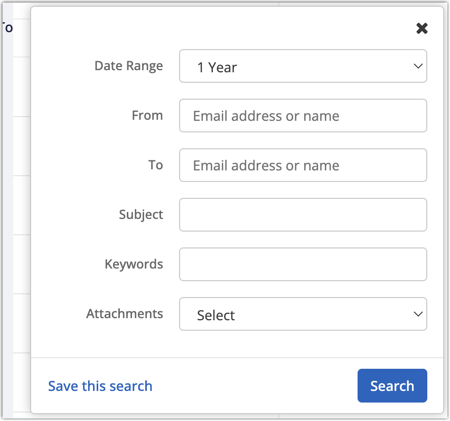Image resolution: width=450 pixels, height=421 pixels.
Task: Close the search dialog with X icon
Action: click(x=421, y=28)
